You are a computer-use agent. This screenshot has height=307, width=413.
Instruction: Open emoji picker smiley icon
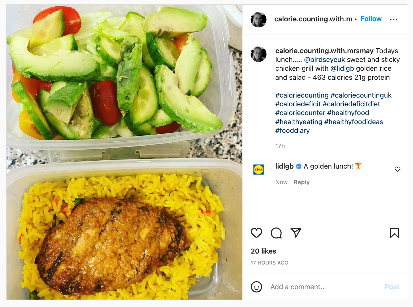(x=256, y=287)
